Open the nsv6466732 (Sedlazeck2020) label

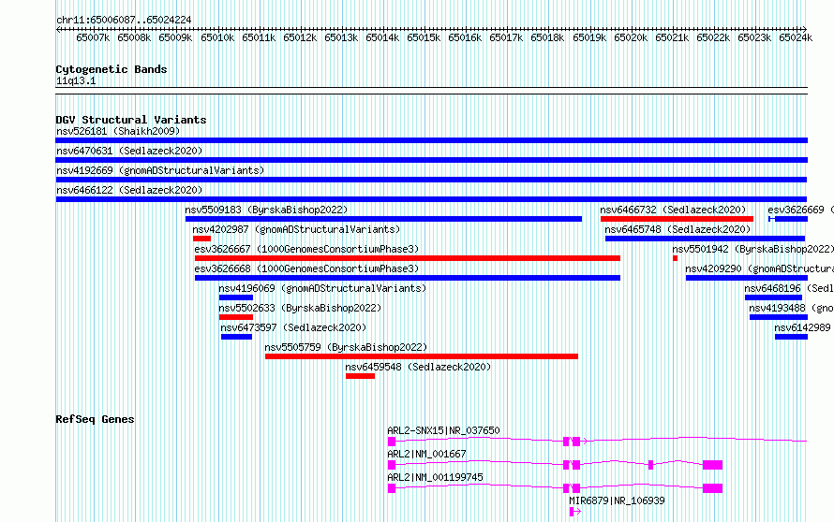[x=673, y=210]
